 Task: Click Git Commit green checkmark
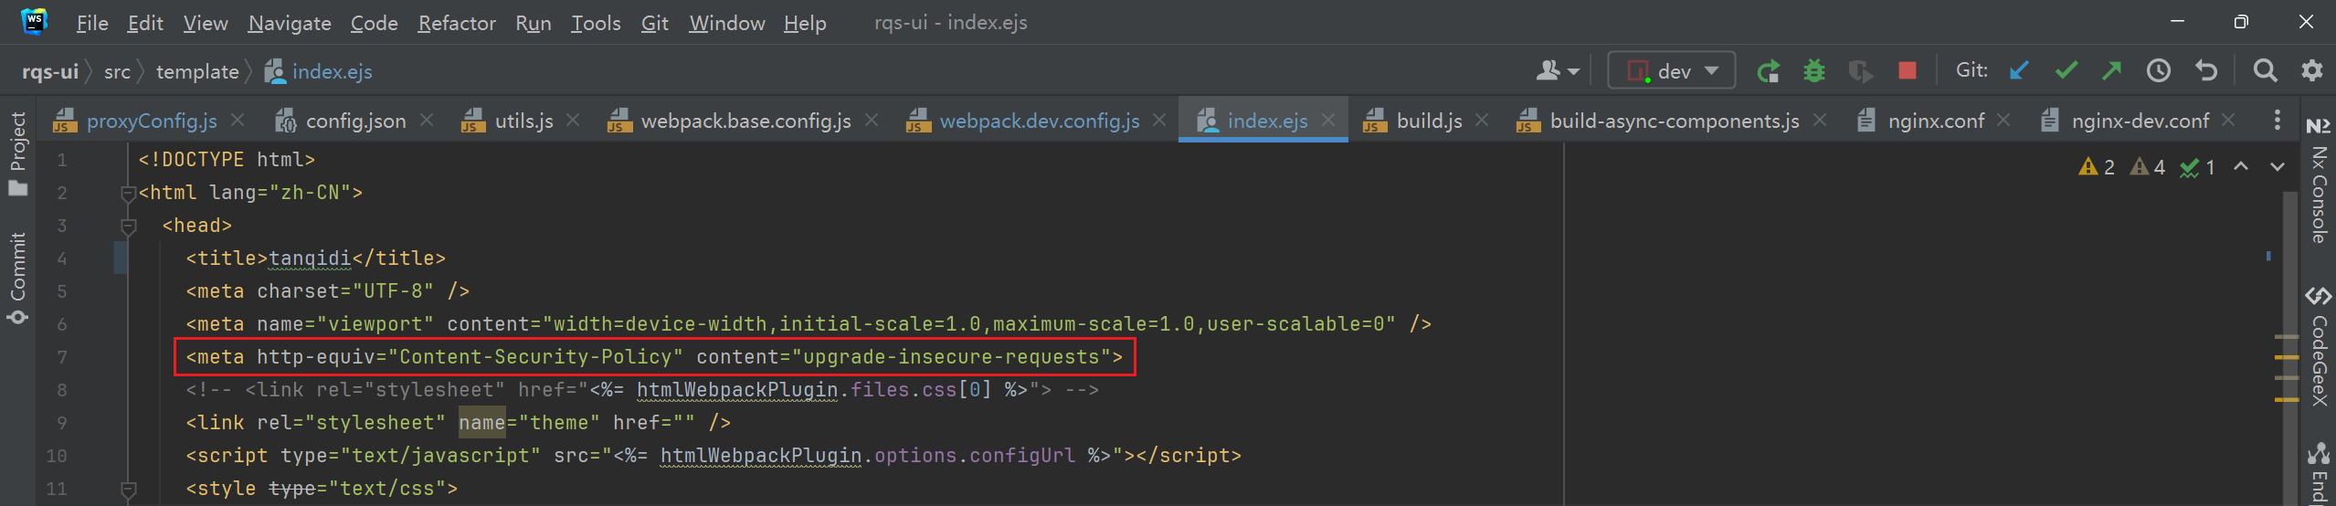click(2066, 70)
